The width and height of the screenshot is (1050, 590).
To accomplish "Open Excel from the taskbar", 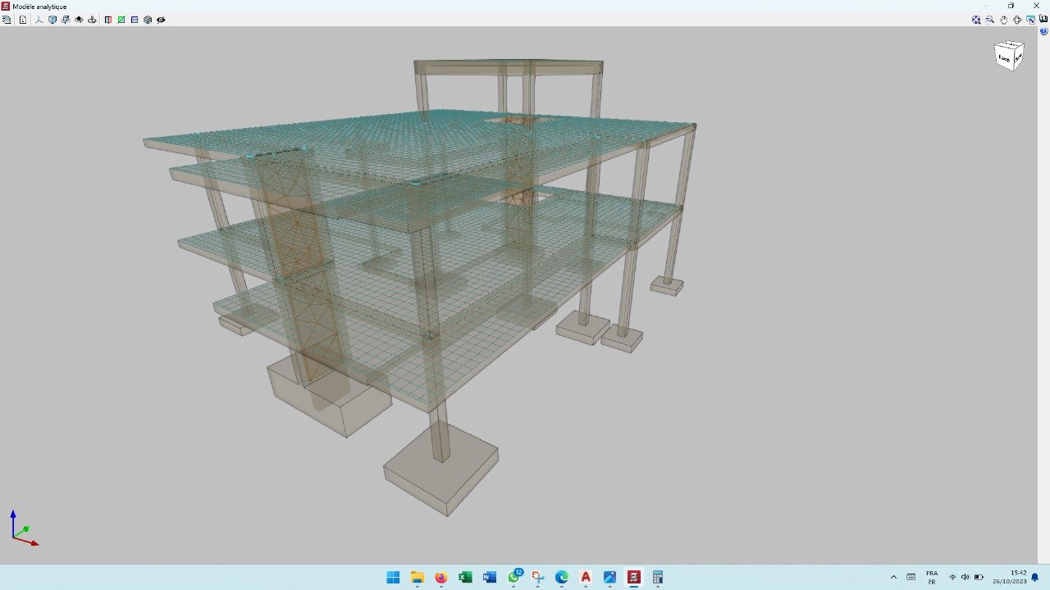I will pos(465,577).
